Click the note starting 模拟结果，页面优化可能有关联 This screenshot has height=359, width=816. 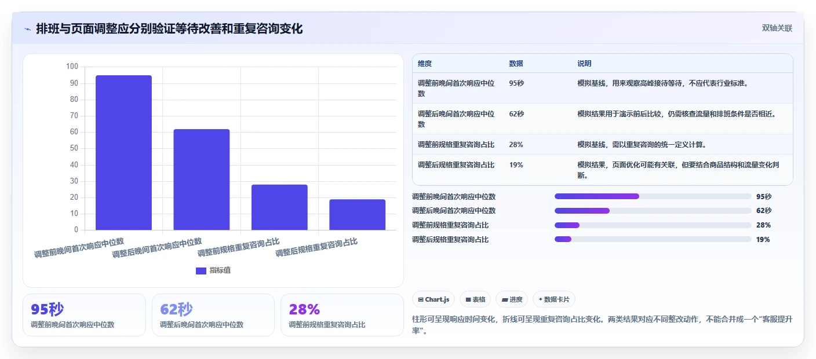[678, 170]
